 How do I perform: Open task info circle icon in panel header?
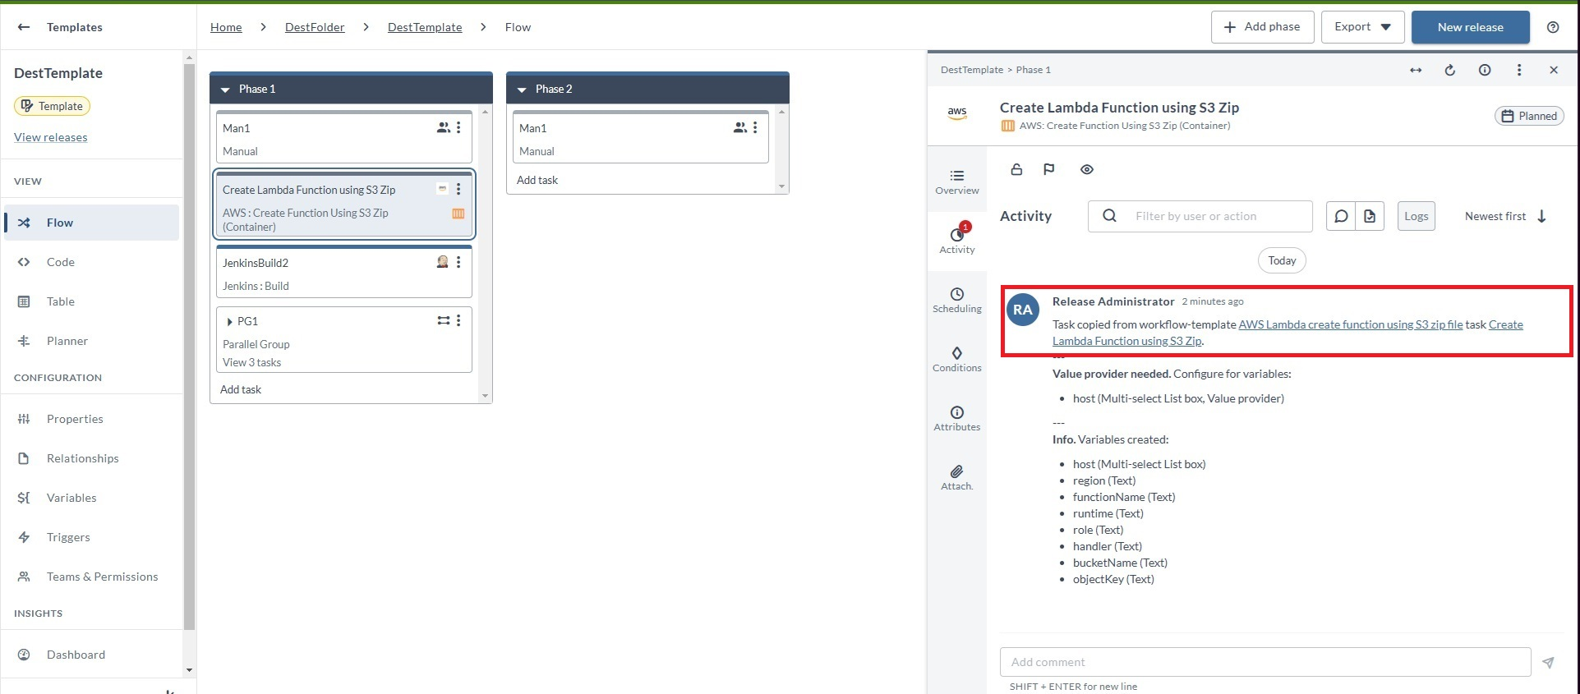point(1485,70)
